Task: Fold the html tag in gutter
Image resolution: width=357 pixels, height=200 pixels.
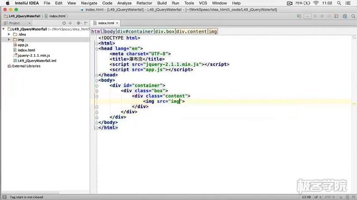Action: click(x=97, y=43)
